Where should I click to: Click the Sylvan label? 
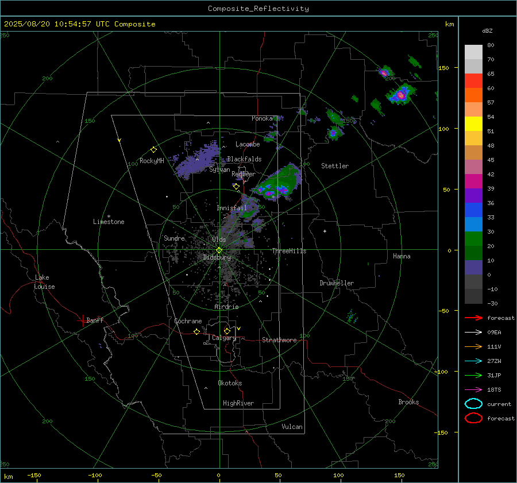[219, 169]
